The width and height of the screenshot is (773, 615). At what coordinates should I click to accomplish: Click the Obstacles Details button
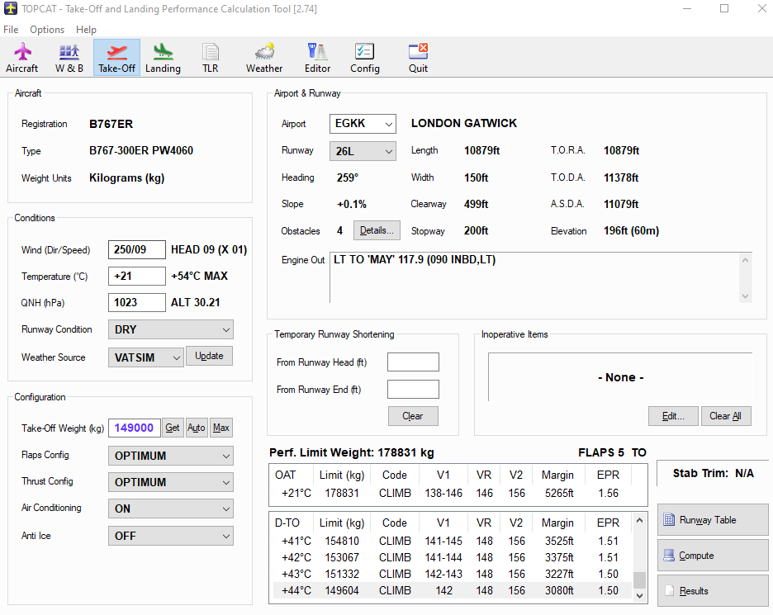point(377,230)
